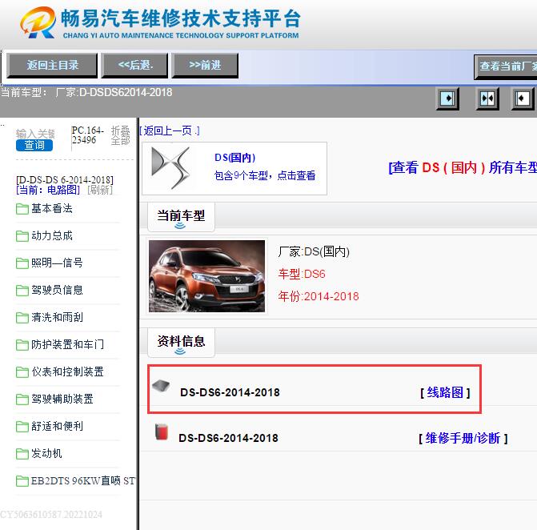Expand the 驾驶辅助装置 folder
The width and height of the screenshot is (537, 530).
62,400
